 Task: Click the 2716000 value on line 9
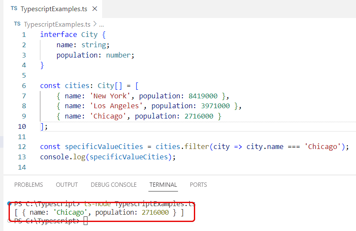point(199,116)
